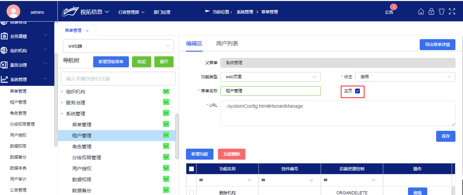Click the admins user avatar
Image resolution: width=463 pixels, height=195 pixels.
(13, 12)
